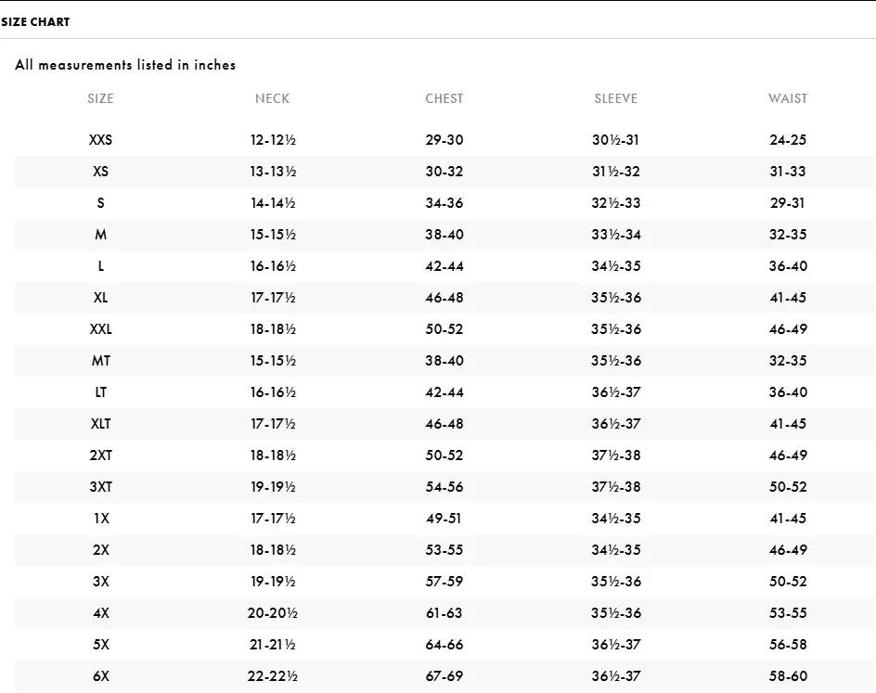Image resolution: width=876 pixels, height=693 pixels.
Task: Select the 3XT size row label
Action: coord(100,487)
